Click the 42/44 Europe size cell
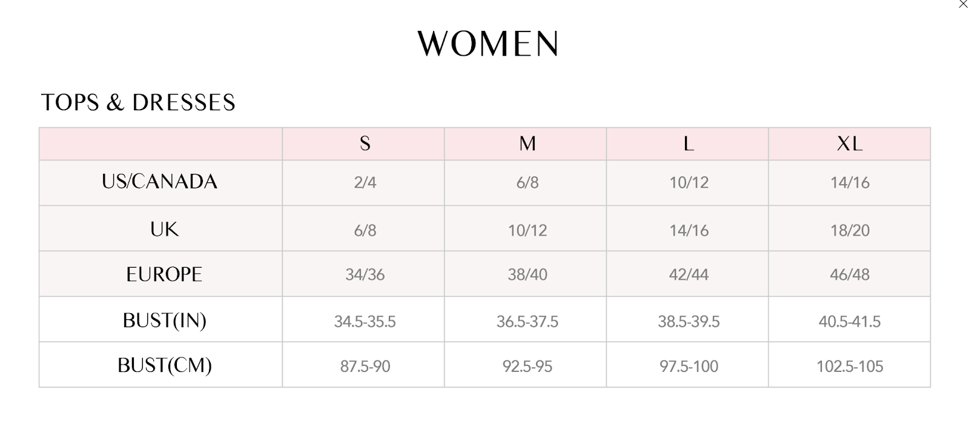Viewport: 969px width, 421px height. [x=688, y=275]
